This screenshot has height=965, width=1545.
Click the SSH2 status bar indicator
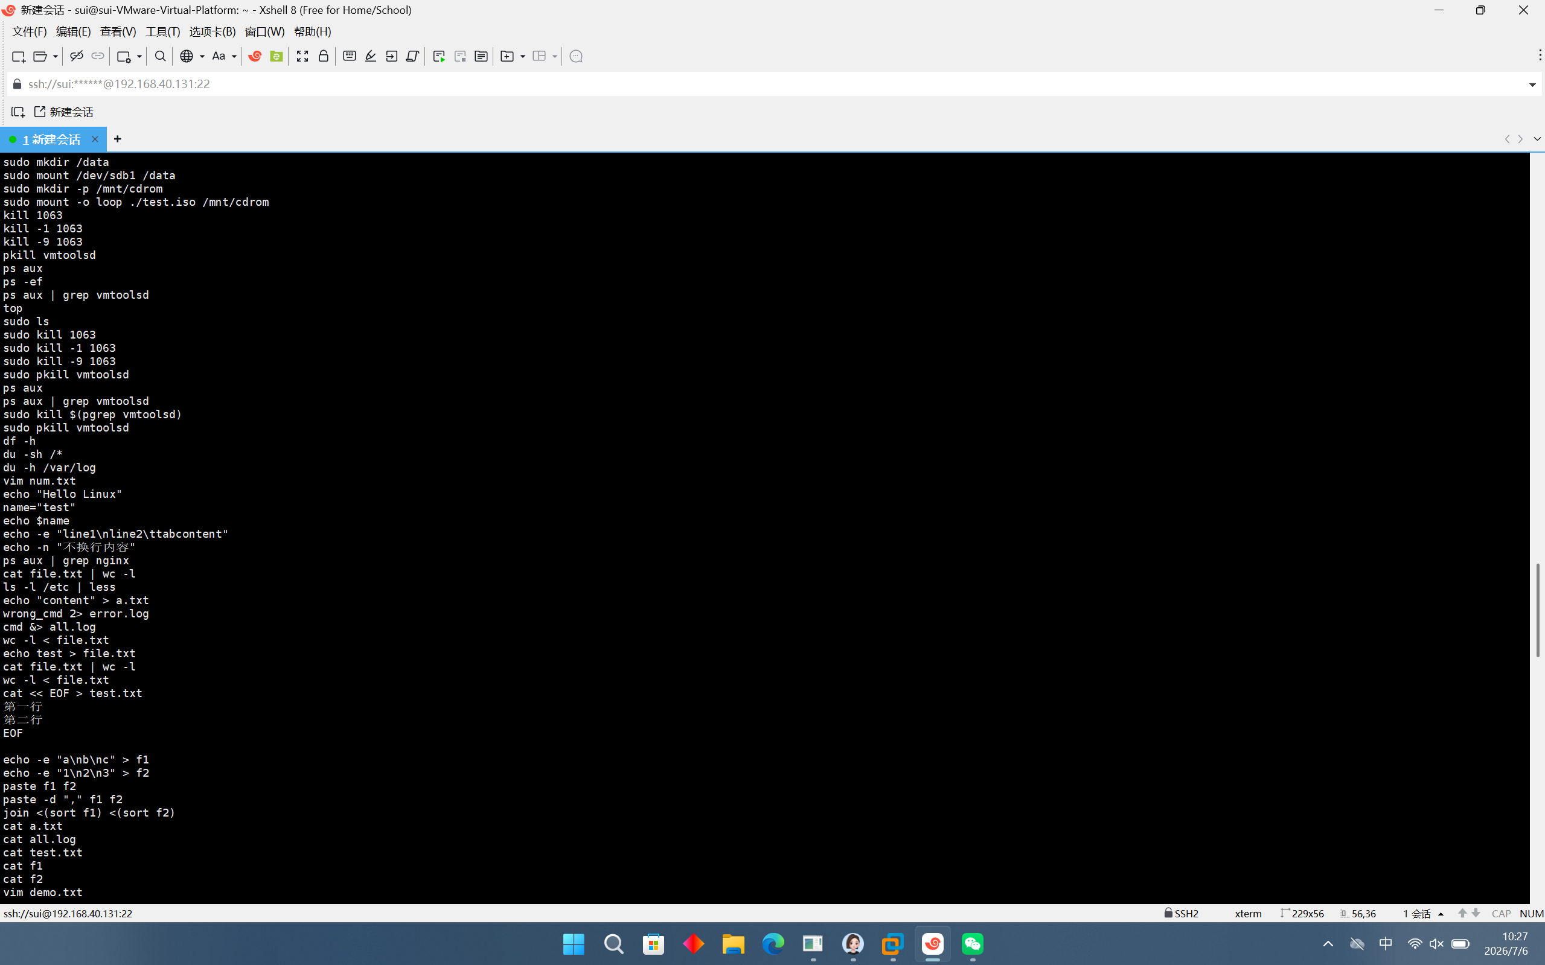coord(1181,913)
